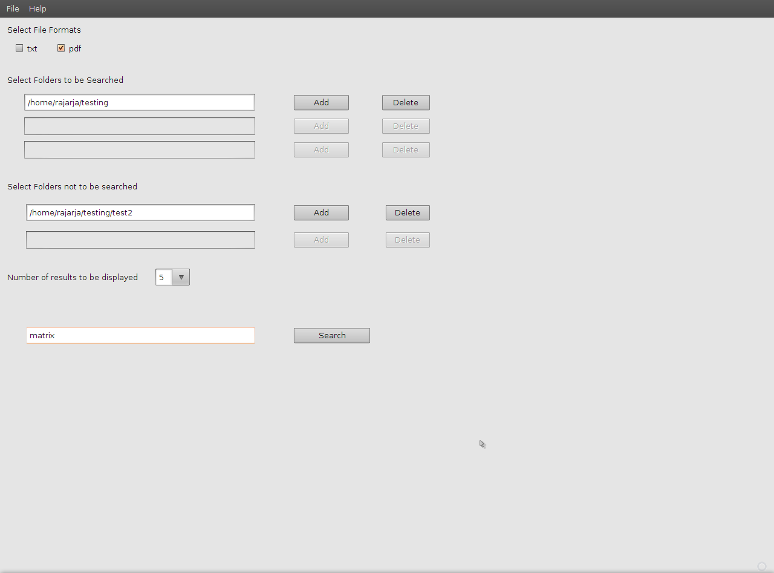Click the first search folder path field

click(x=139, y=102)
